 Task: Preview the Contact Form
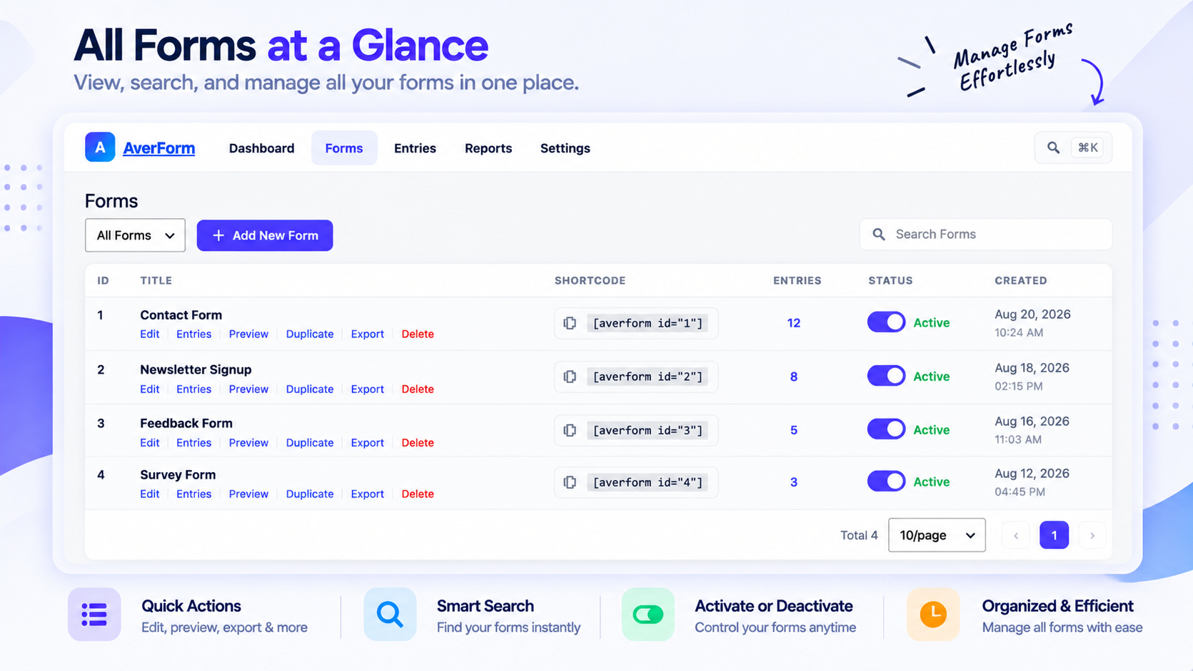[248, 334]
